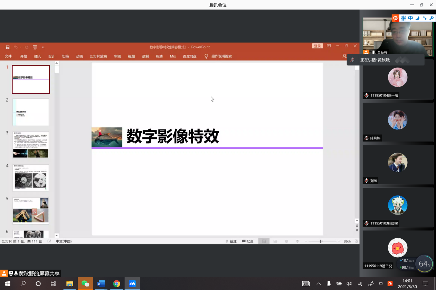Switch to slide sorter view icon

point(275,241)
